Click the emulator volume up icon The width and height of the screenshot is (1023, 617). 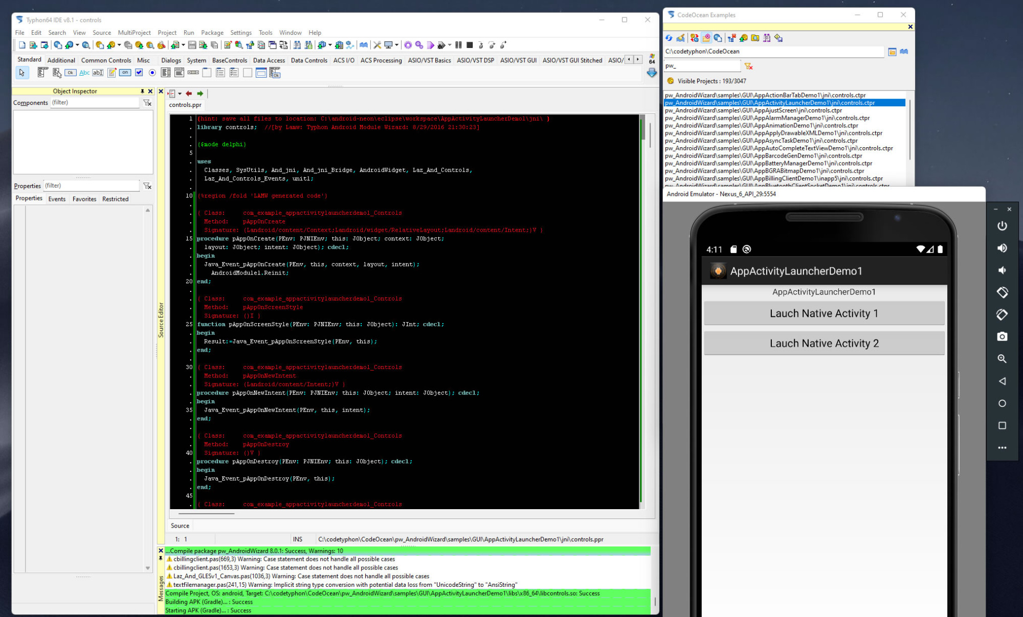[1002, 248]
